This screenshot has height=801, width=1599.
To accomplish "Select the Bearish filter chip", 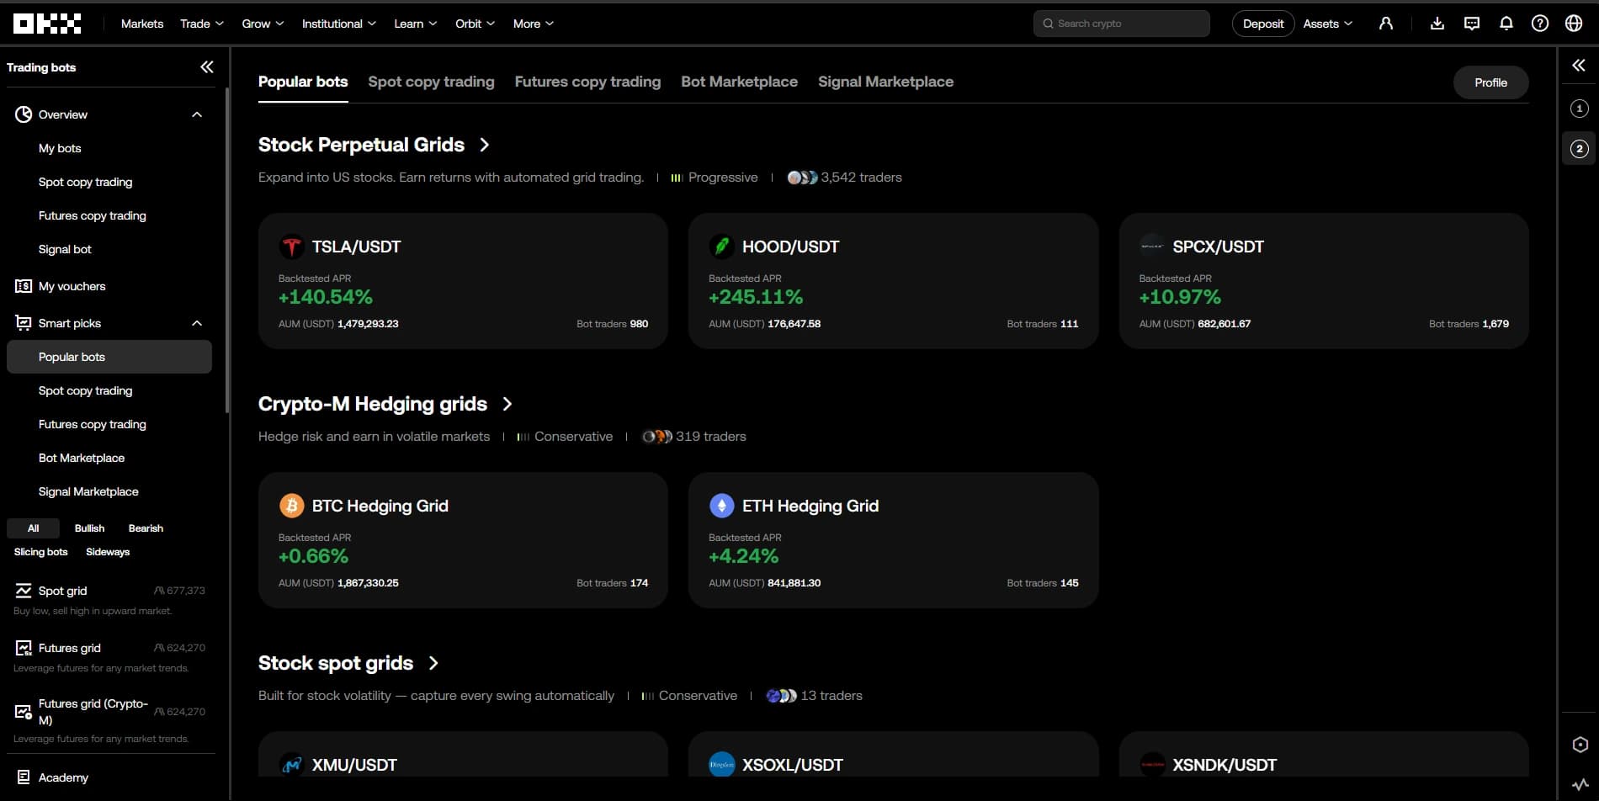I will (146, 528).
